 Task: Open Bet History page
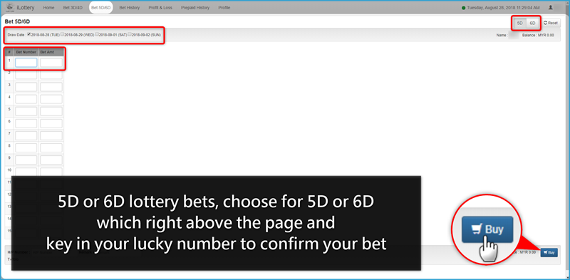pyautogui.click(x=130, y=8)
